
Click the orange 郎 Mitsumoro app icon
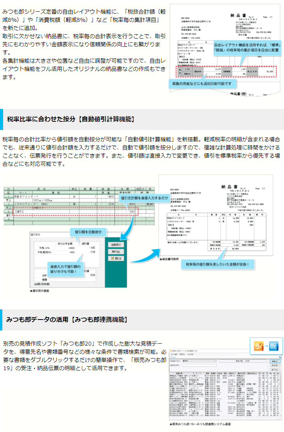259,346
